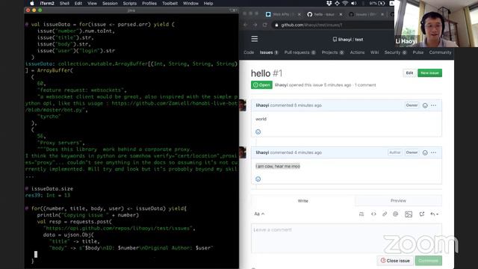This screenshot has width=478, height=269.
Task: Open options menu of the 'I am cow' comment
Action: point(433,152)
